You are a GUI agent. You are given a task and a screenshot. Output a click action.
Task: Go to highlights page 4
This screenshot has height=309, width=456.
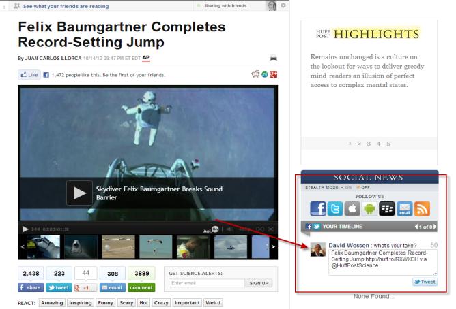[x=378, y=144]
